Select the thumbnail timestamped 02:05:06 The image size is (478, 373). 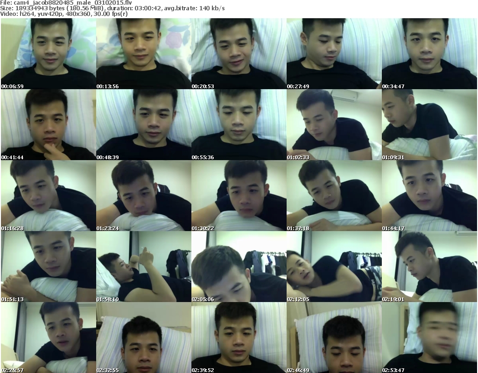coord(239,267)
